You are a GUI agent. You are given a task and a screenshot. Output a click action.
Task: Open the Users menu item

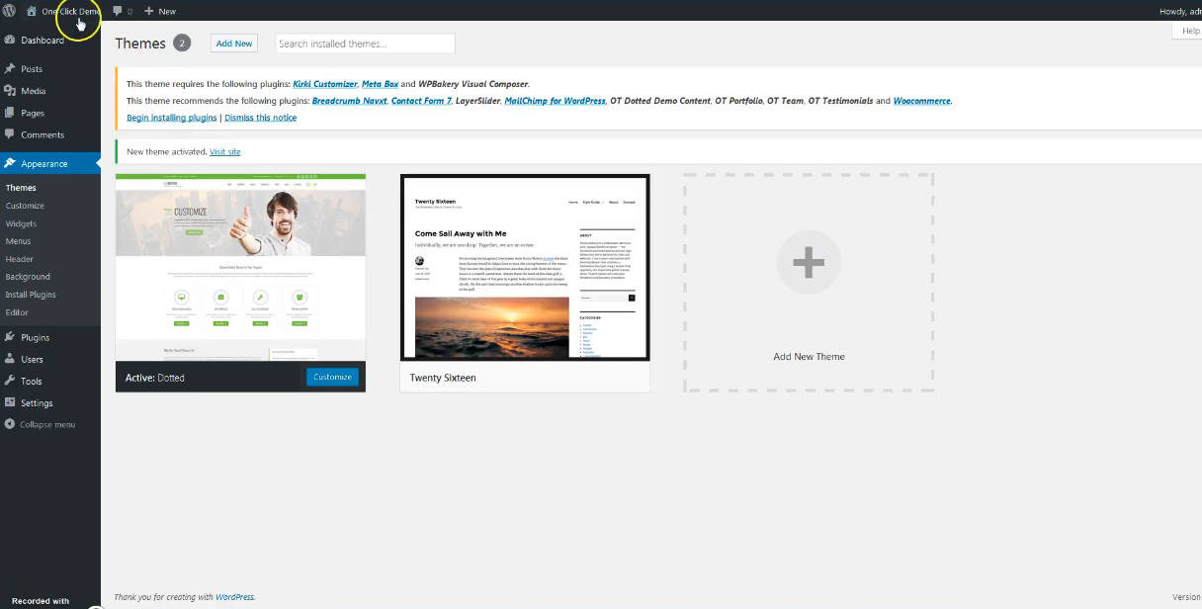32,359
